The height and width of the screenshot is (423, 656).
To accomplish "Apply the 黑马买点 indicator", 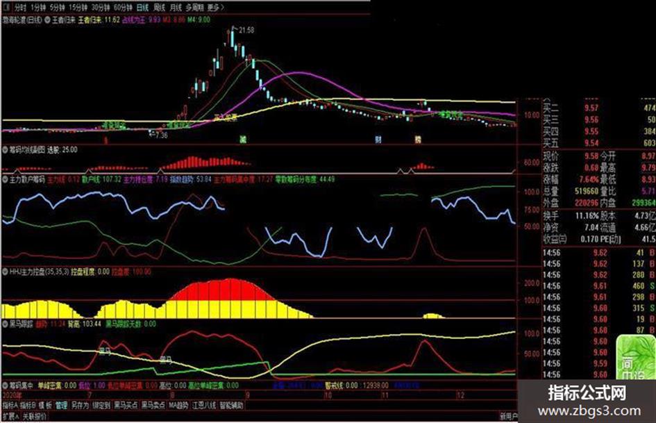I will point(126,405).
